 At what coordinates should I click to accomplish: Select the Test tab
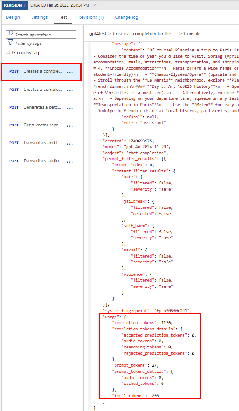click(63, 17)
